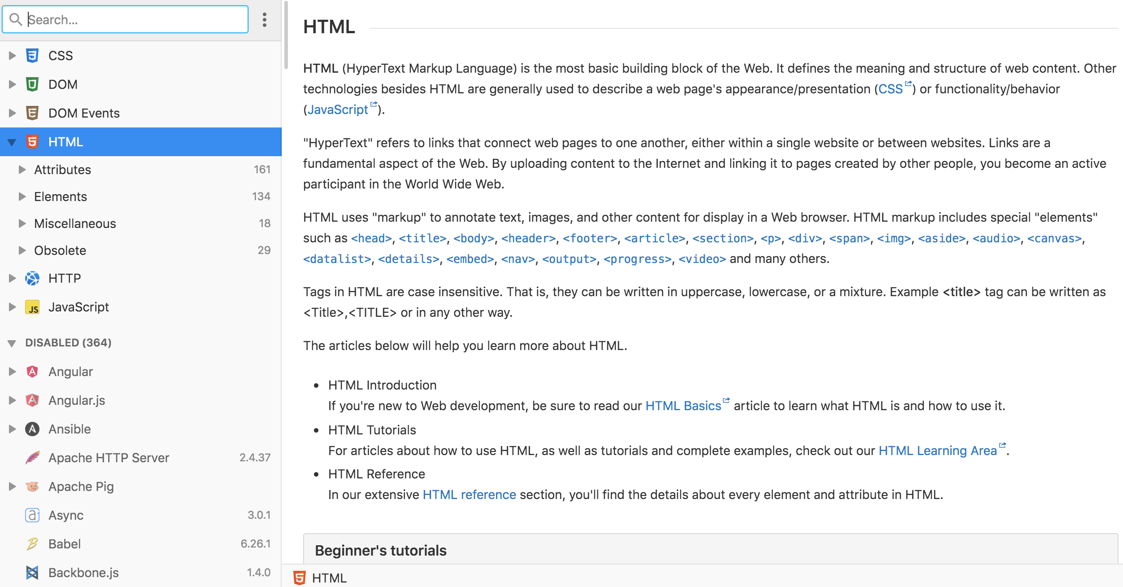Click the HTTP globe icon
This screenshot has width=1123, height=587.
click(32, 278)
